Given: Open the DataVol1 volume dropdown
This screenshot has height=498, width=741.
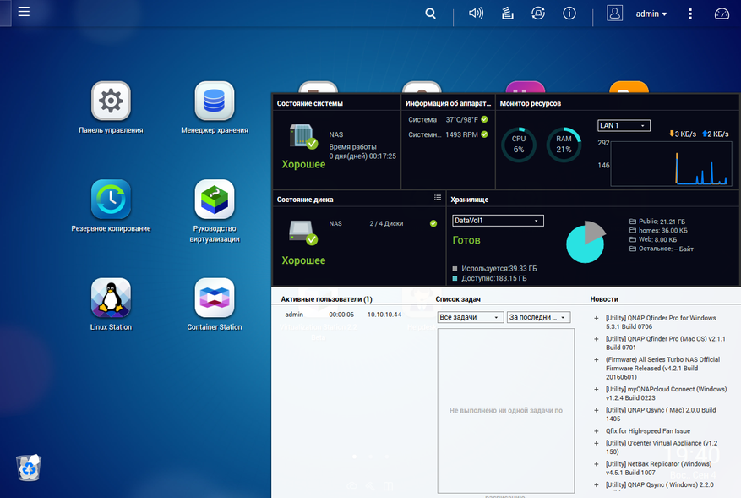Looking at the screenshot, I should pos(498,221).
